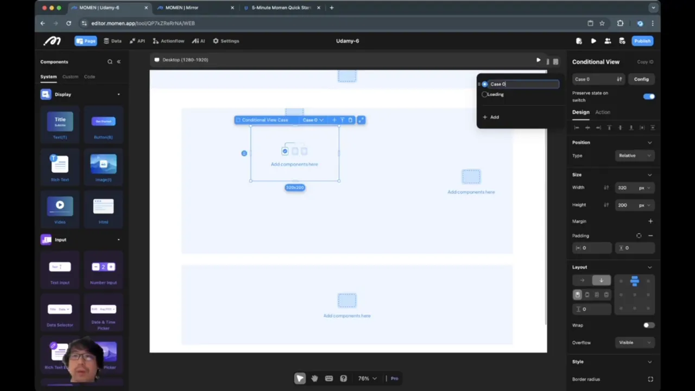Toggle Preserve state on switch
The height and width of the screenshot is (391, 695).
(x=649, y=97)
